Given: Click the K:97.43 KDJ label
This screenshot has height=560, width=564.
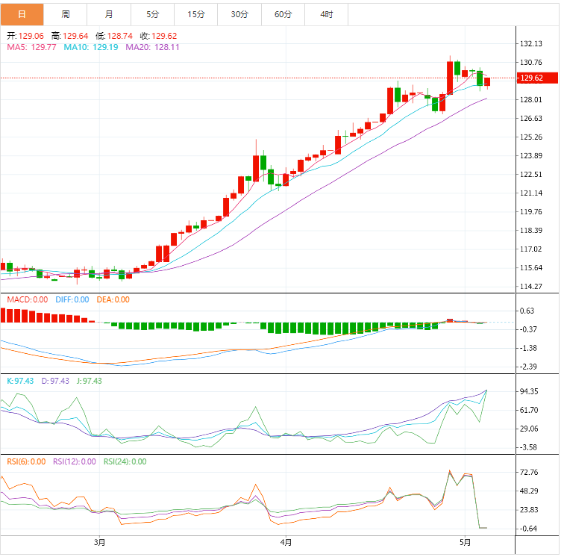Looking at the screenshot, I should click(x=21, y=381).
